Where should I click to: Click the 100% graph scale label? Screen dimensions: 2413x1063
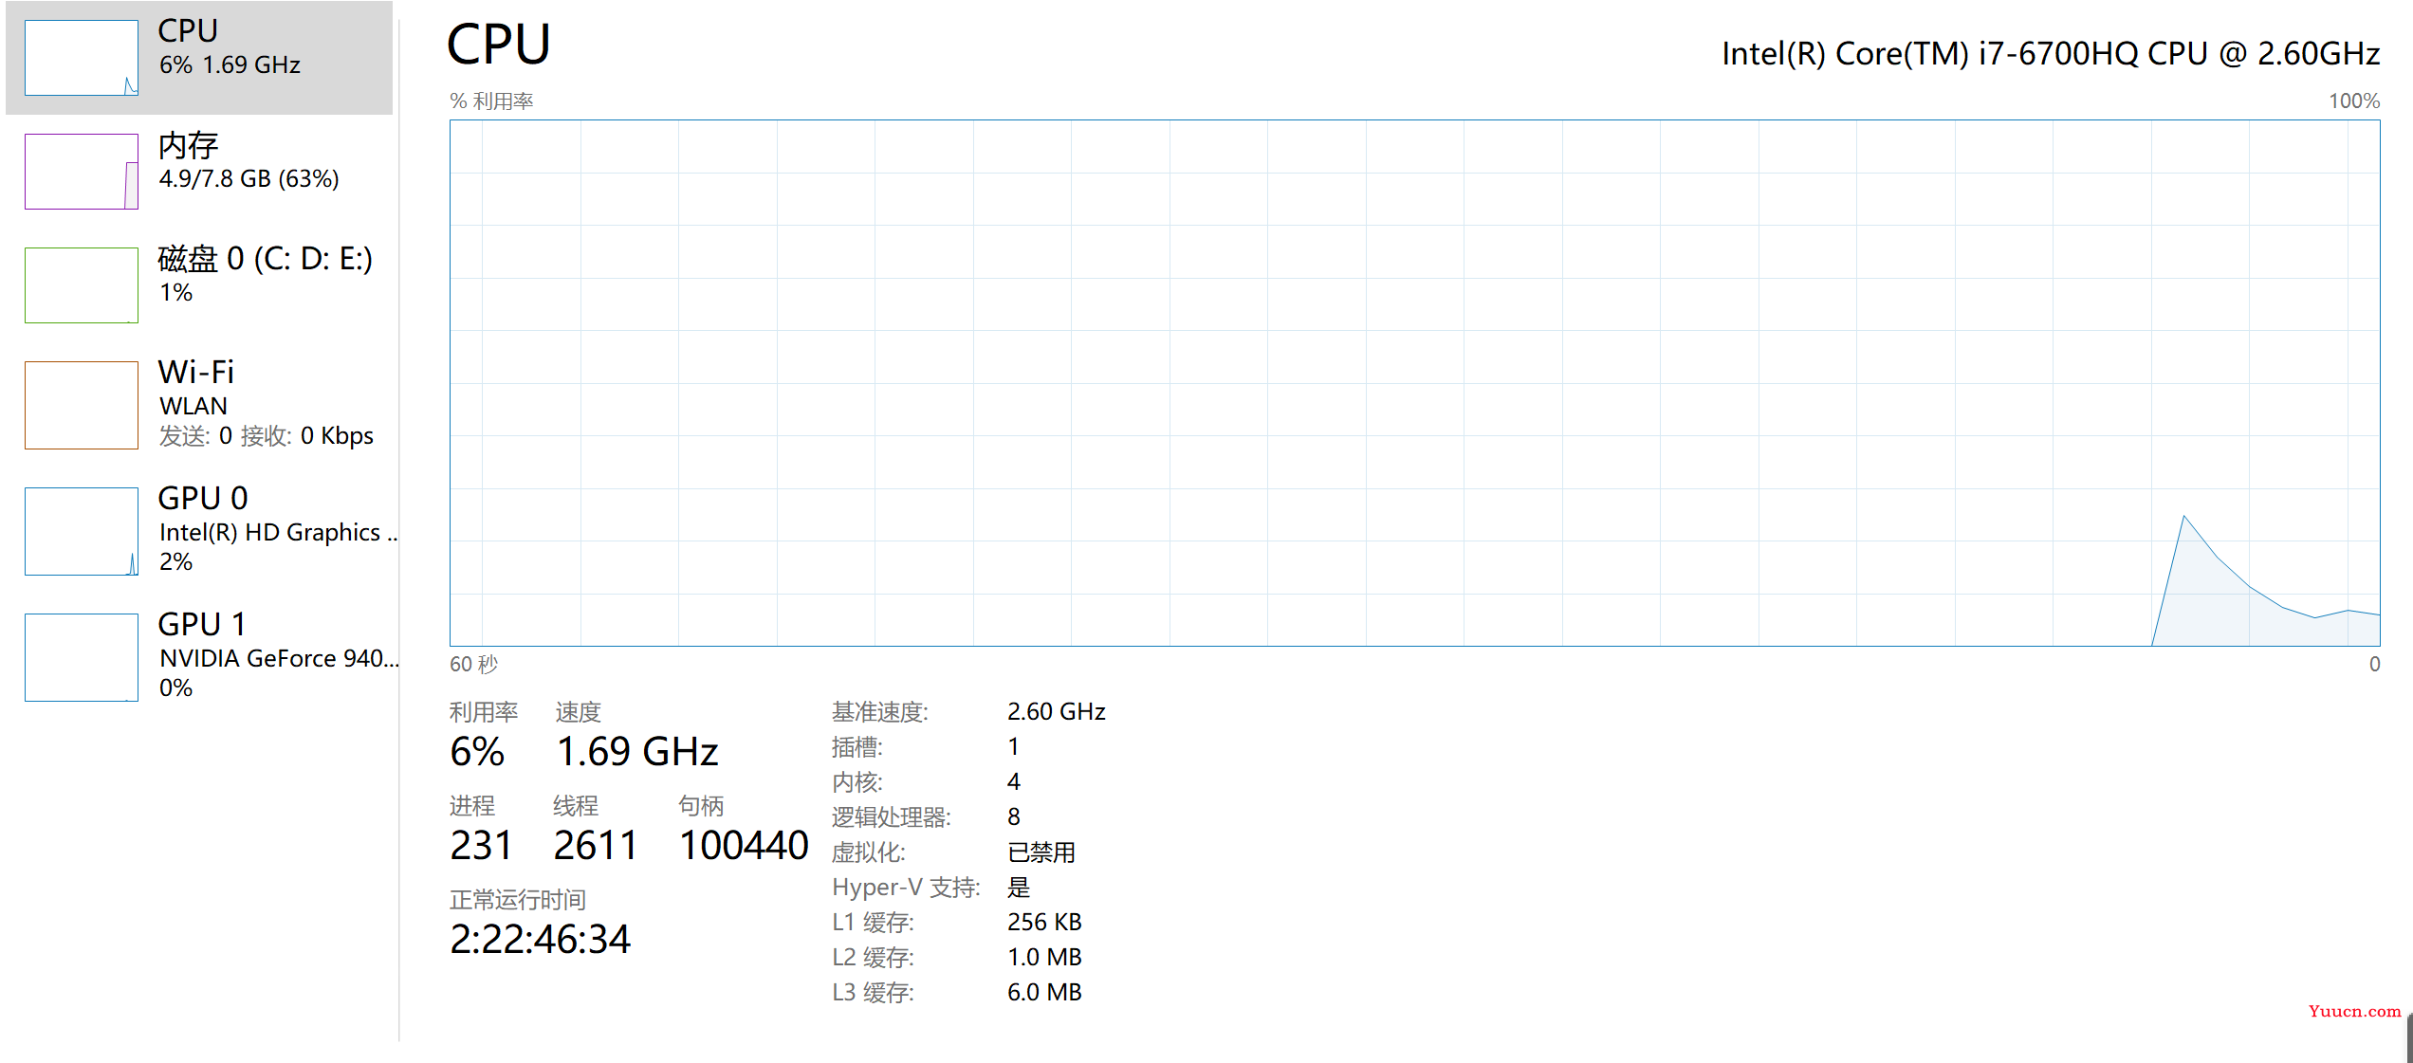tap(2354, 101)
